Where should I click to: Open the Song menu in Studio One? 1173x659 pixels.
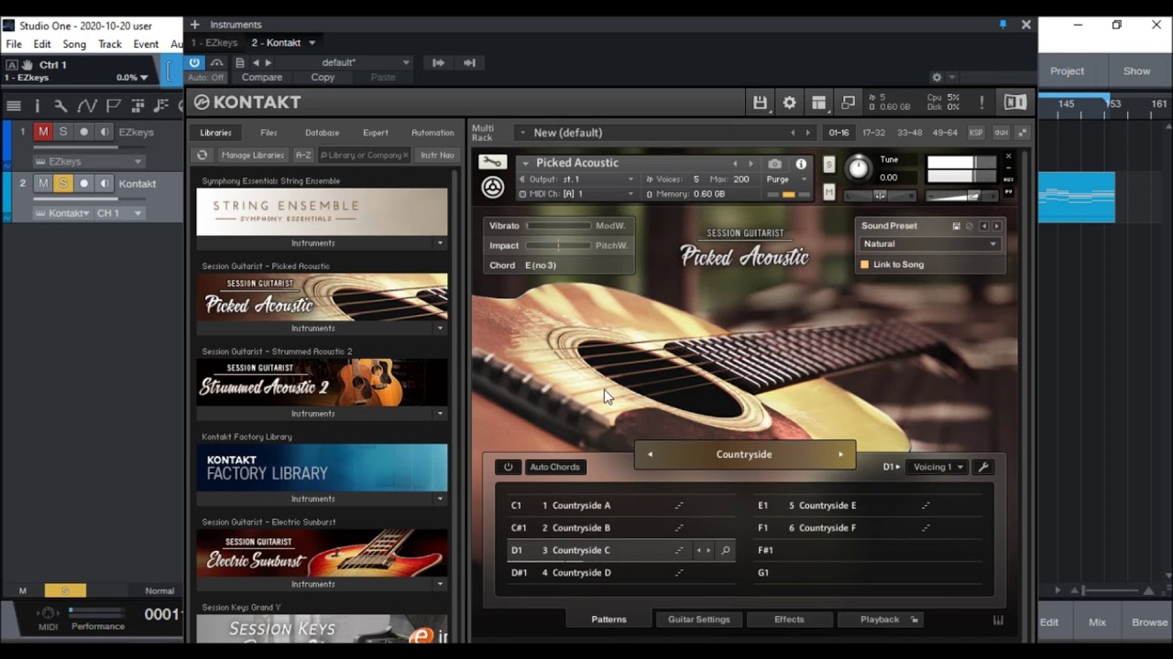coord(74,44)
